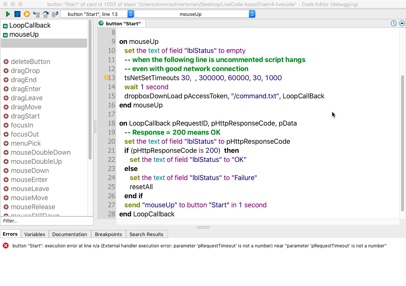The height and width of the screenshot is (286, 406).
Task: Switch to the Variables tab
Action: [34, 234]
